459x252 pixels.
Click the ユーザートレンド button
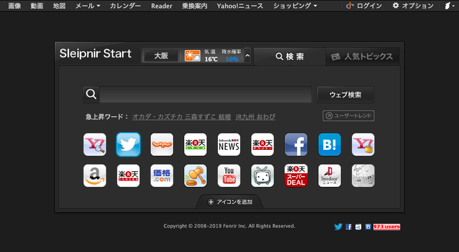(348, 115)
